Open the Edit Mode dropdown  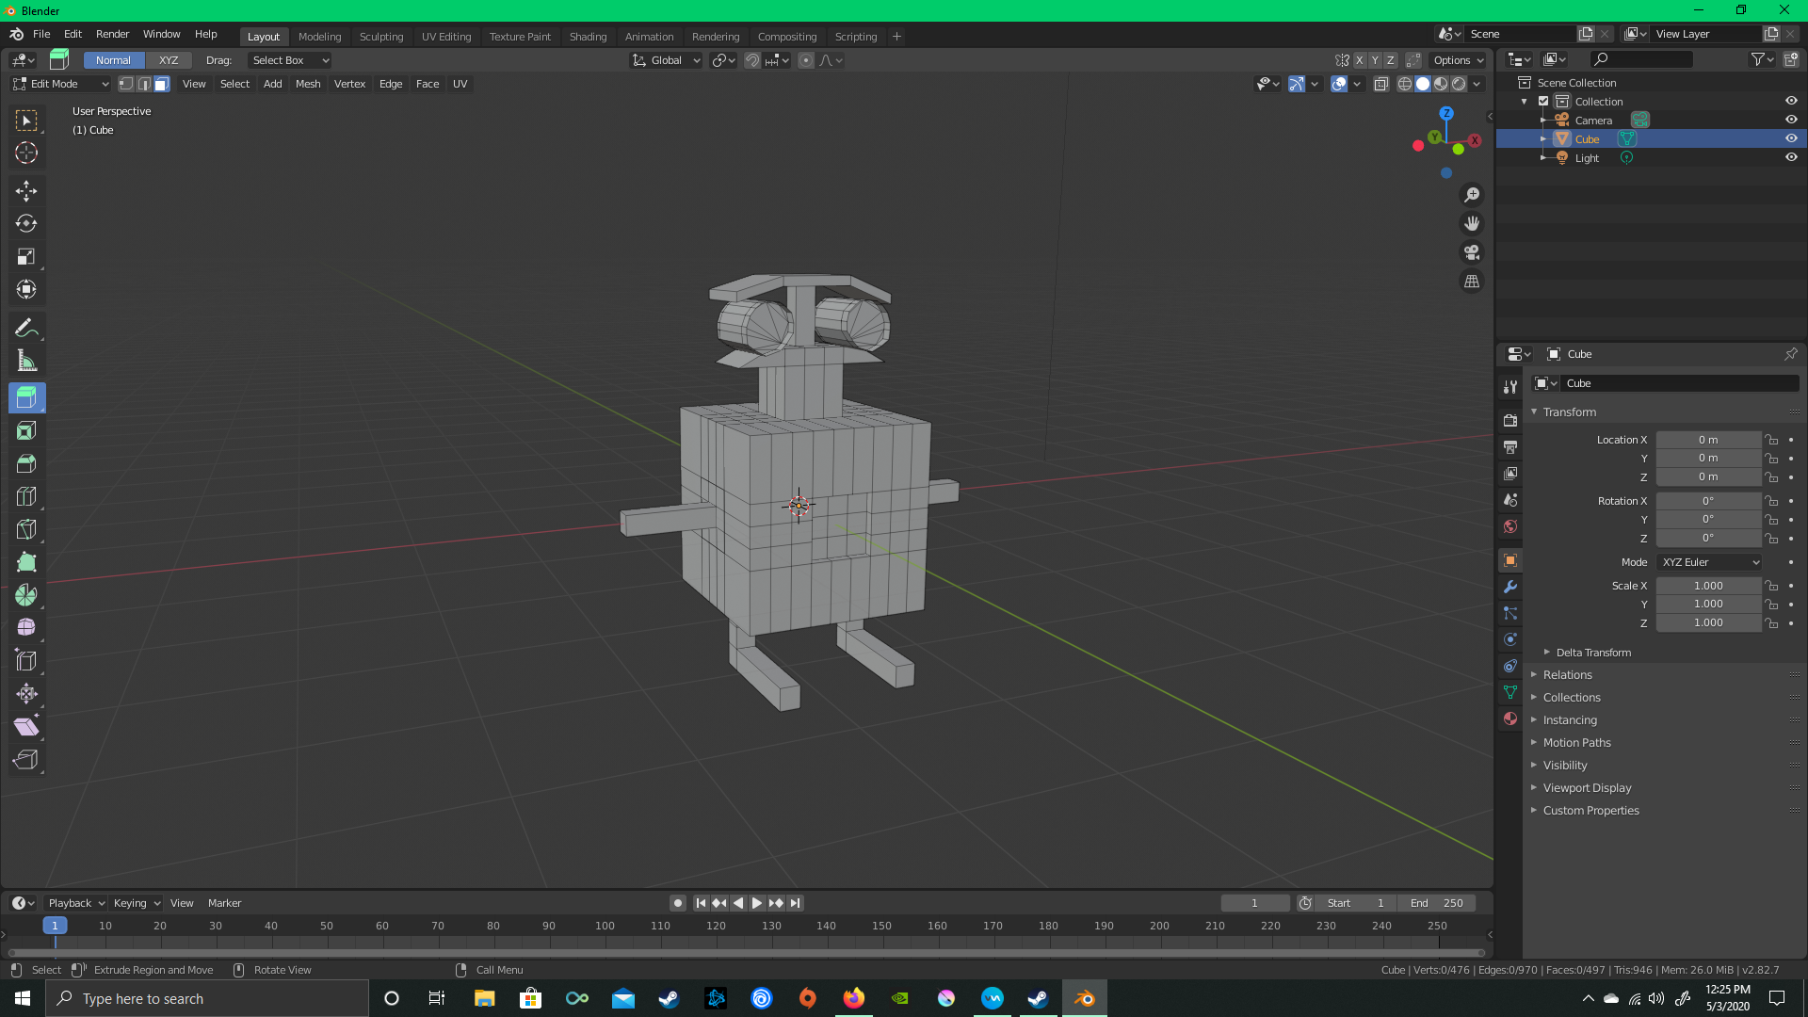click(x=61, y=84)
